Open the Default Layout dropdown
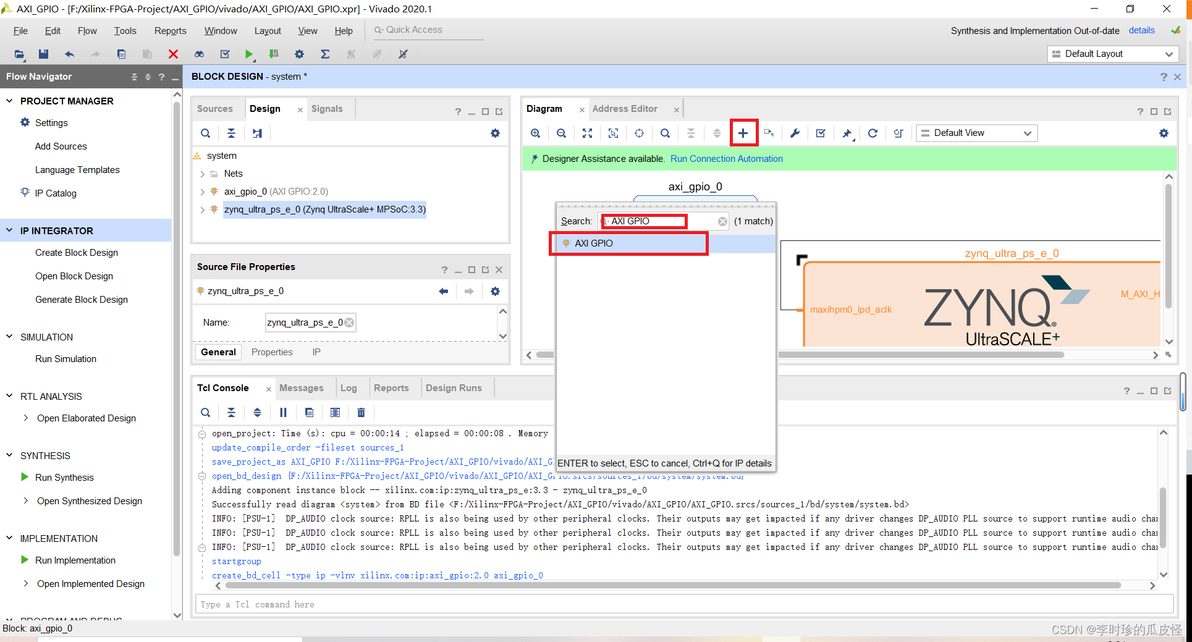The height and width of the screenshot is (642, 1192). tap(1112, 54)
